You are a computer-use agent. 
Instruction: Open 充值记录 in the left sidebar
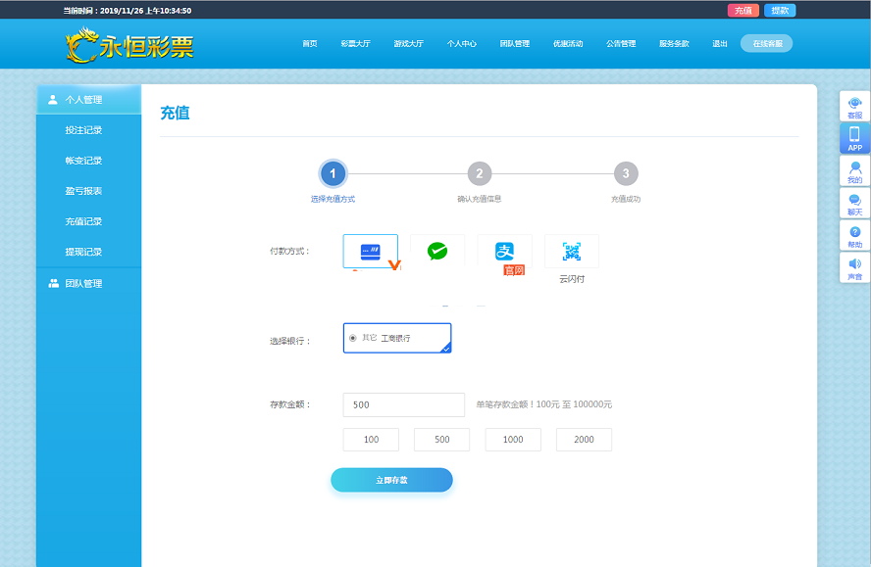[83, 222]
